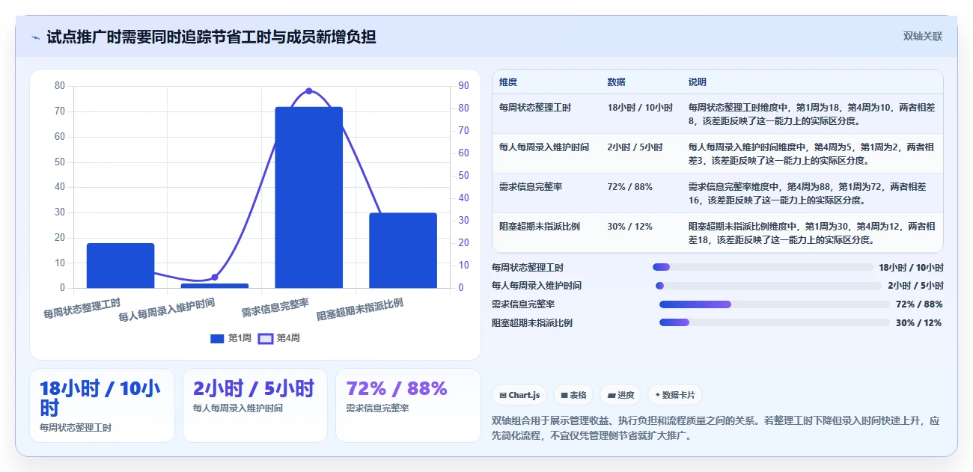This screenshot has height=472, width=973.
Task: Select the 维度 table column header
Action: coord(508,82)
